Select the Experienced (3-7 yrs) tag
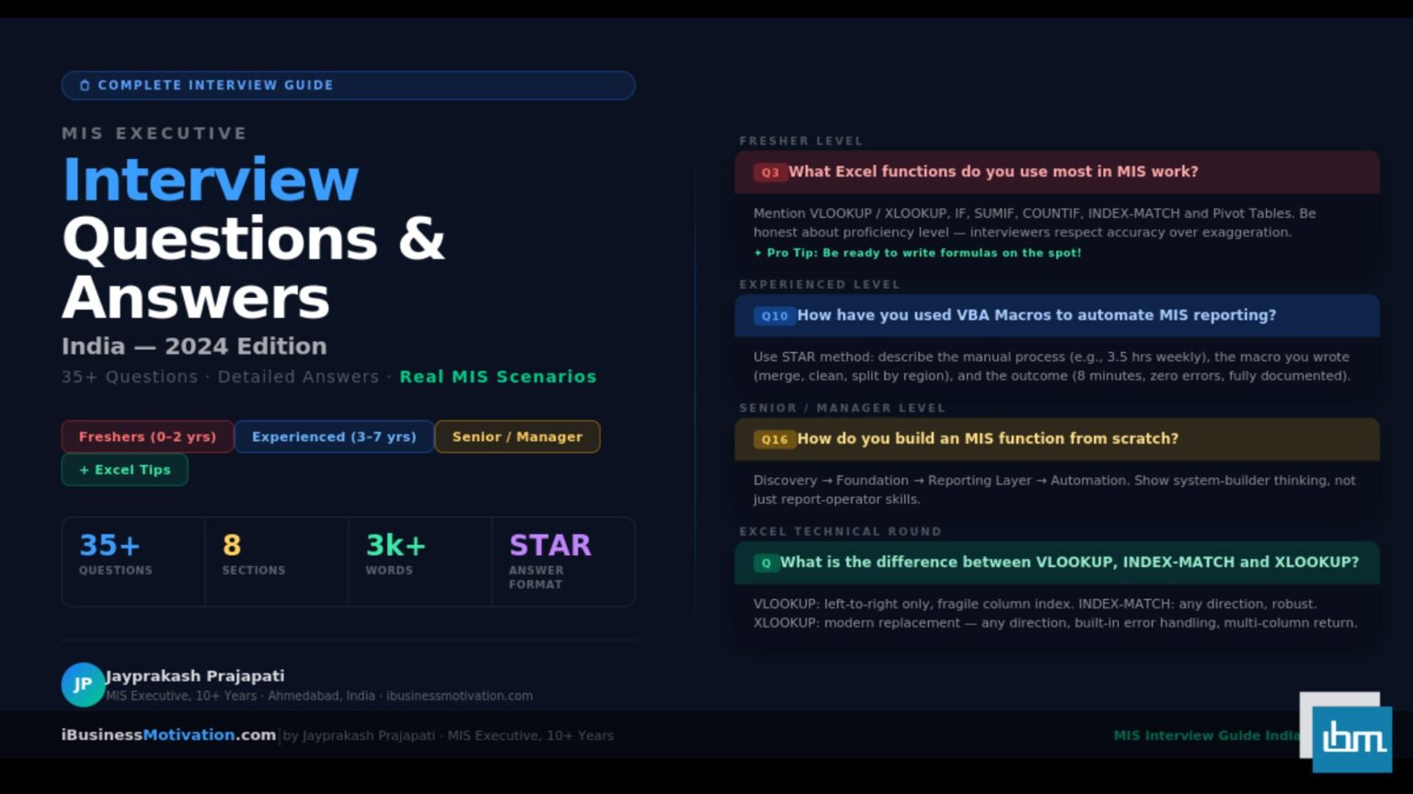The width and height of the screenshot is (1413, 794). tap(334, 437)
